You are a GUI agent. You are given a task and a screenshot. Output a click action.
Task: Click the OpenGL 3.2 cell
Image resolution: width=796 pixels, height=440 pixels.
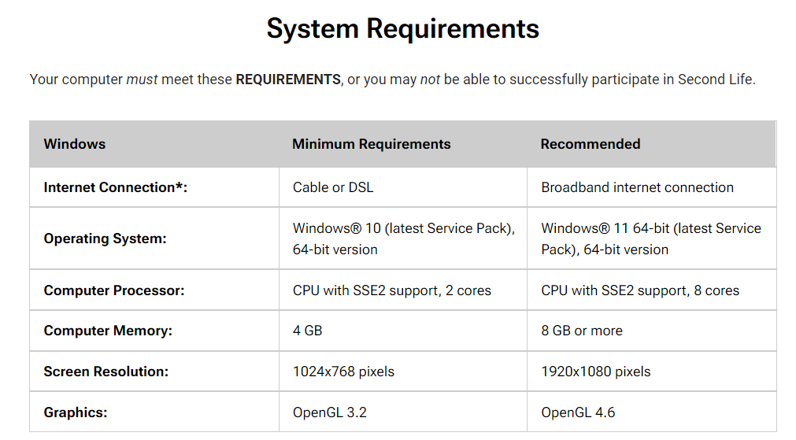coord(329,412)
